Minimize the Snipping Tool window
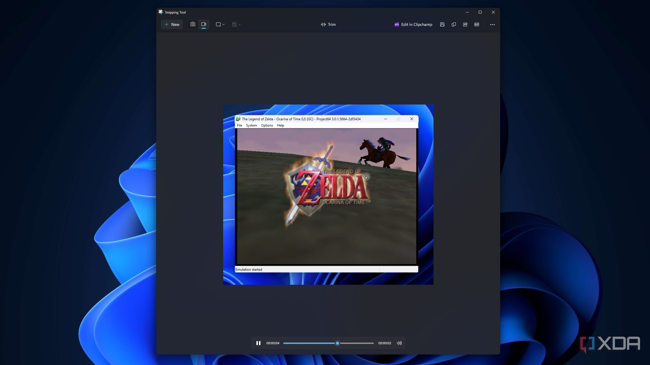 [x=467, y=12]
